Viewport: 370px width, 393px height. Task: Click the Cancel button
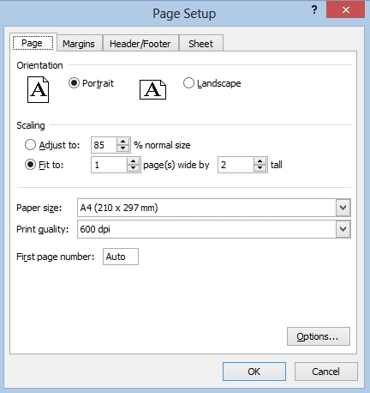pos(326,372)
